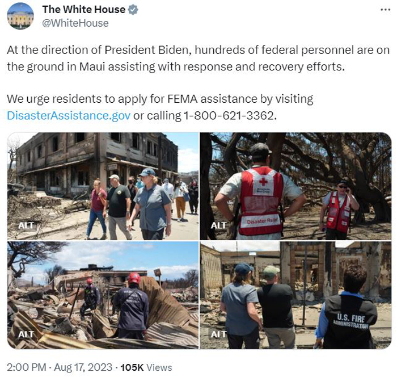The width and height of the screenshot is (397, 377).
Task: Open photo of rescuers in red helmets
Action: tap(103, 295)
